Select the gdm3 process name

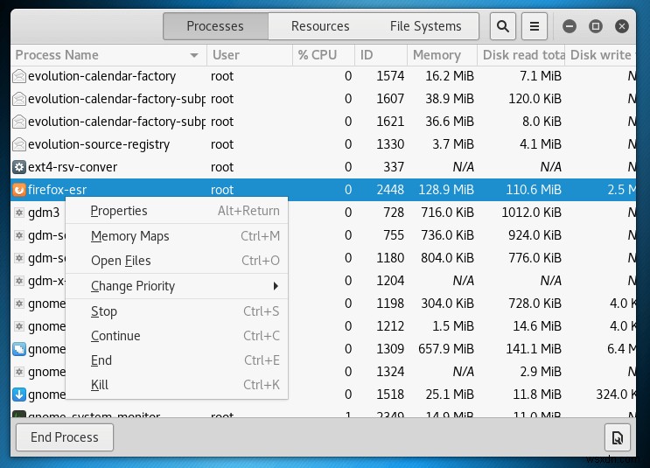(x=44, y=213)
